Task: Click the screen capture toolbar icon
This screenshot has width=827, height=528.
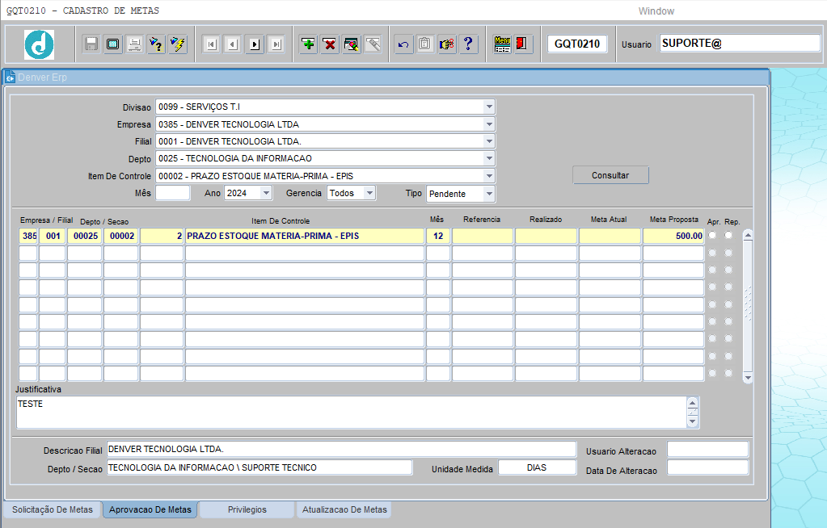Action: click(113, 44)
